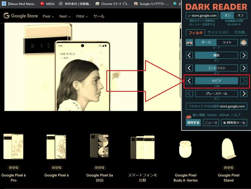Decrease brightness with left arrow
Viewport: 251px width, 189px height.
tap(190, 55)
